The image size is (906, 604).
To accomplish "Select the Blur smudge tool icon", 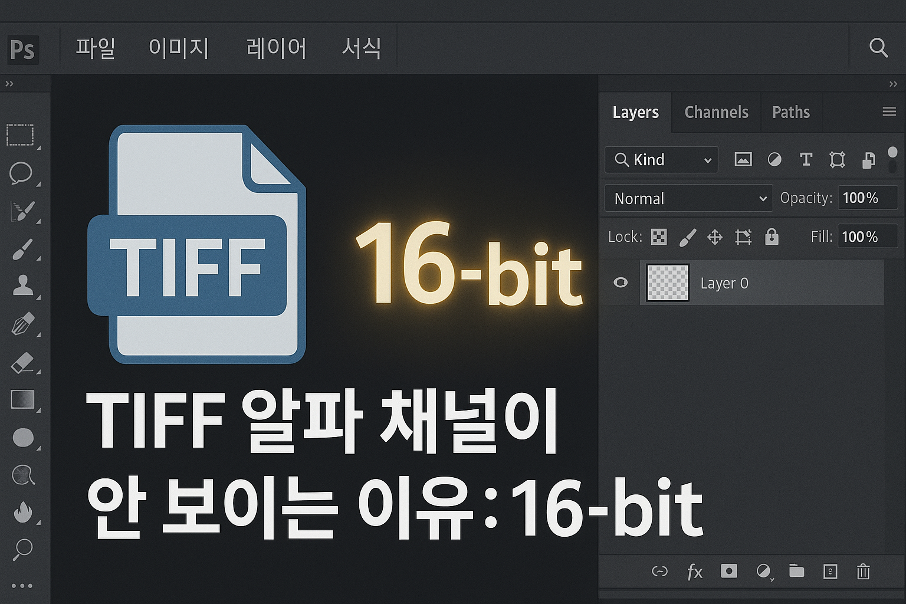I will point(23,475).
